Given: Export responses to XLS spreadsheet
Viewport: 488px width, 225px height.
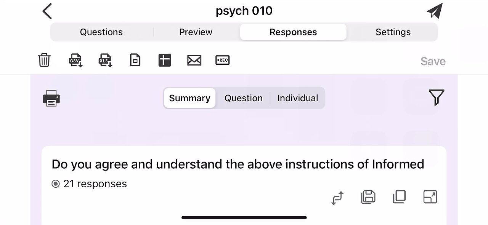Looking at the screenshot, I should coord(106,60).
